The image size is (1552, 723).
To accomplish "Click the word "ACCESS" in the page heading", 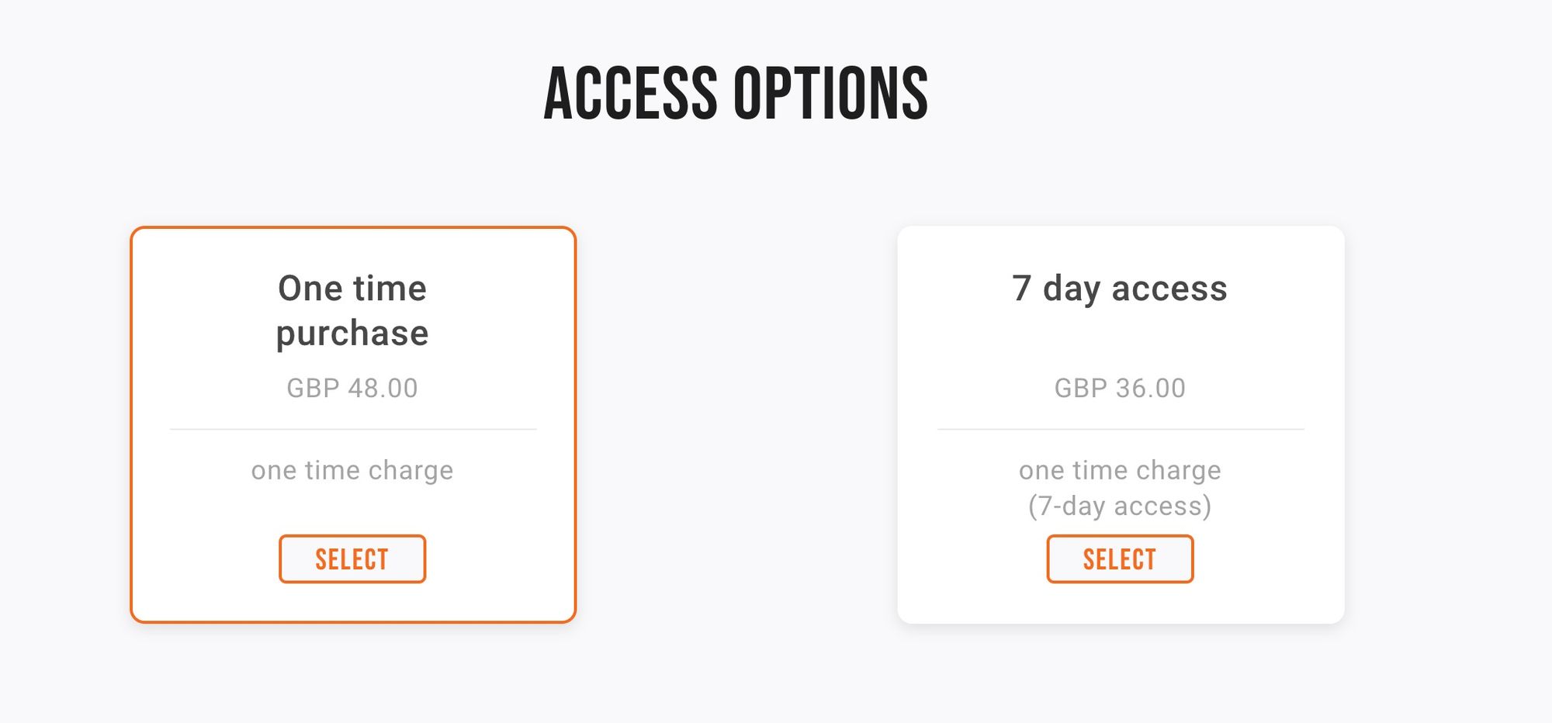I will point(630,94).
